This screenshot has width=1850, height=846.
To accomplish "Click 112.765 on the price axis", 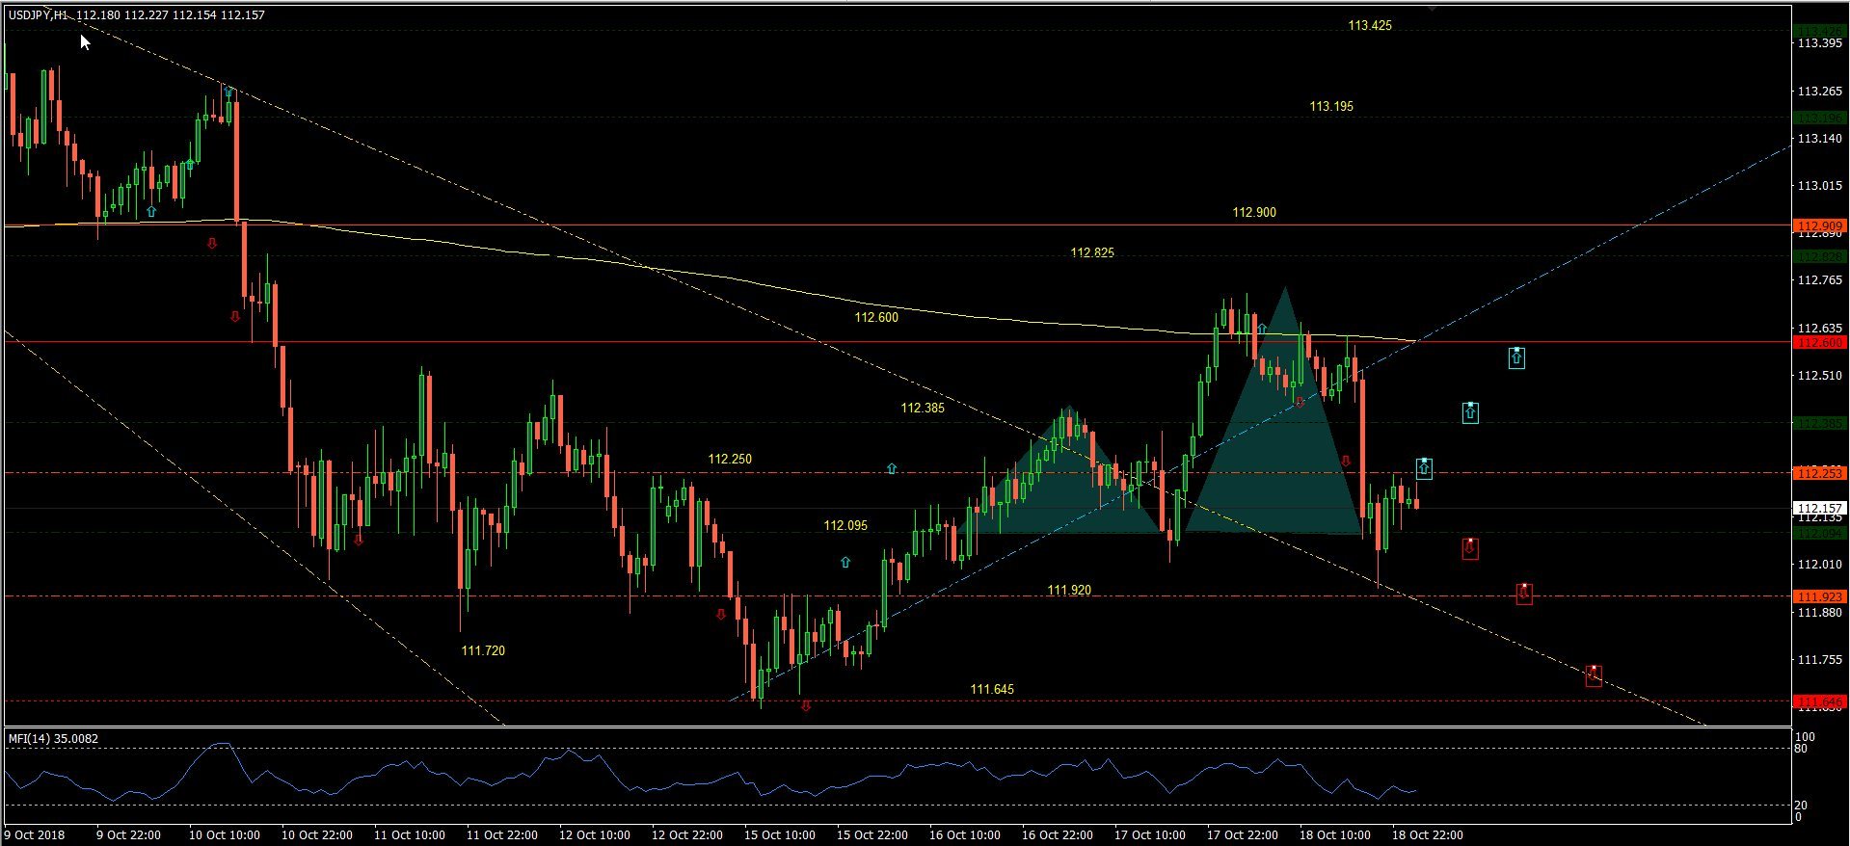I will point(1819,280).
